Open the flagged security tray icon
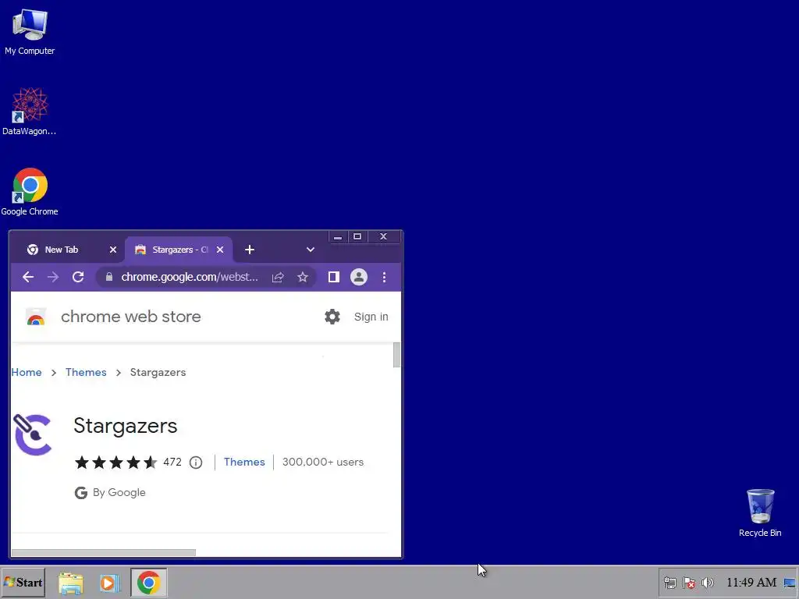 689,583
